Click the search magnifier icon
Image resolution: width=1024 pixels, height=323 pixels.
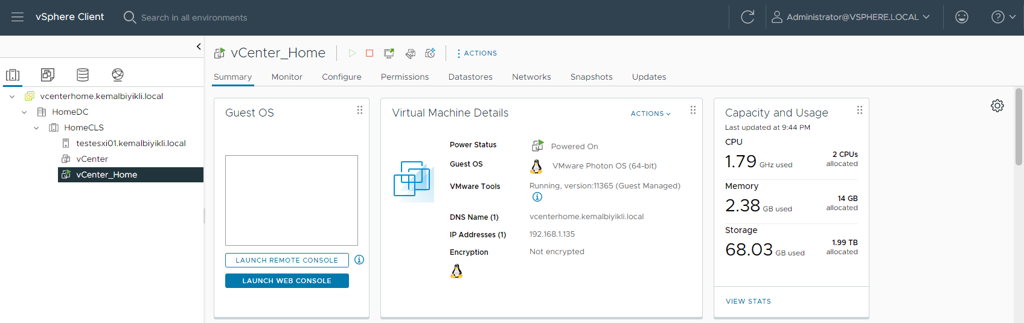(129, 17)
